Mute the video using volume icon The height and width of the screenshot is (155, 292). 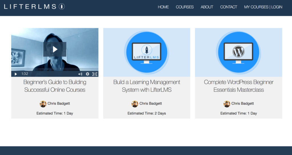coord(80,74)
